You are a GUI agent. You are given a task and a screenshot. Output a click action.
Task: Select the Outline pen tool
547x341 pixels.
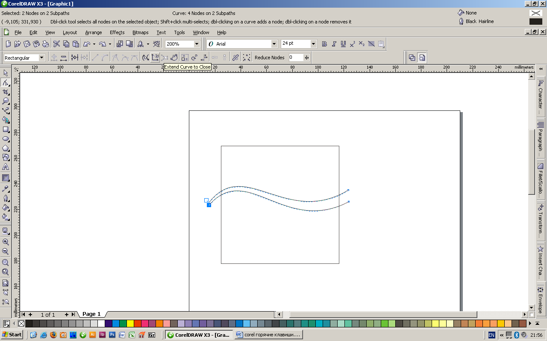click(x=6, y=198)
